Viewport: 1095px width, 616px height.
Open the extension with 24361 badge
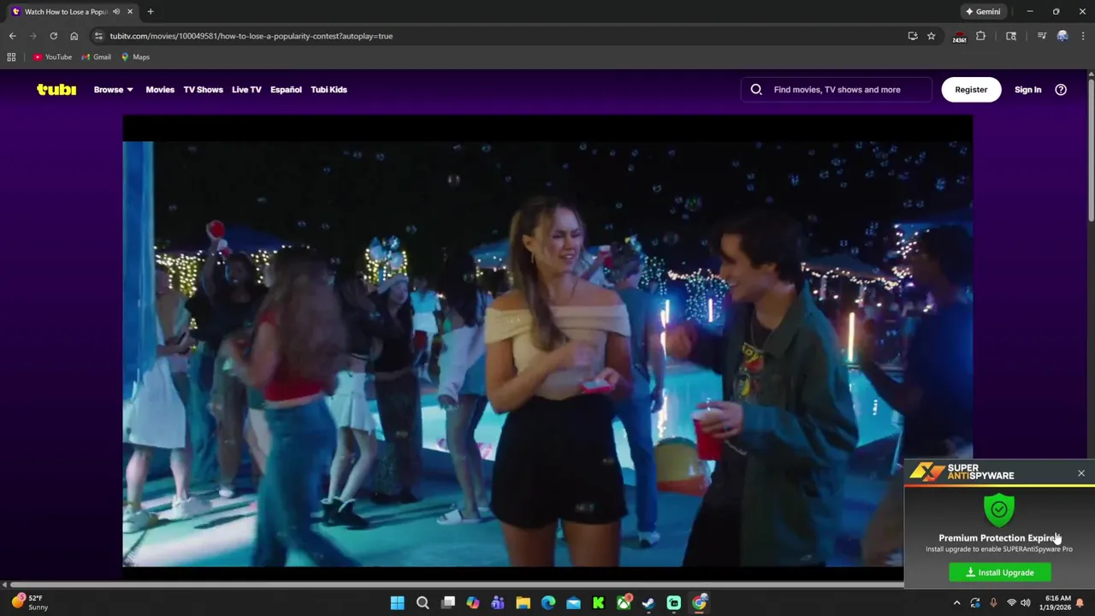(959, 36)
